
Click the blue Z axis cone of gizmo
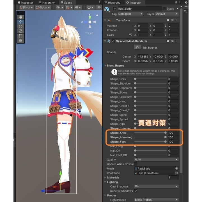(x=86, y=22)
